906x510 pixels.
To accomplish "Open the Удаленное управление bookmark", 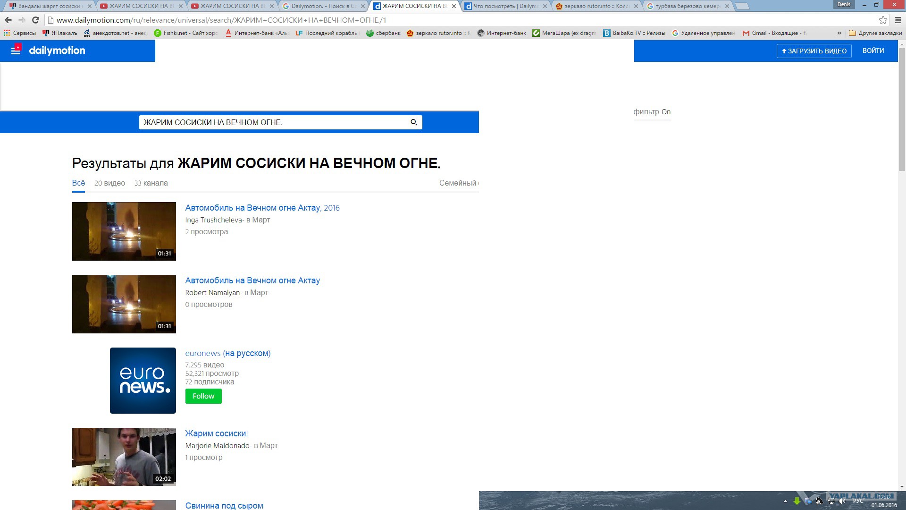I will [x=704, y=33].
